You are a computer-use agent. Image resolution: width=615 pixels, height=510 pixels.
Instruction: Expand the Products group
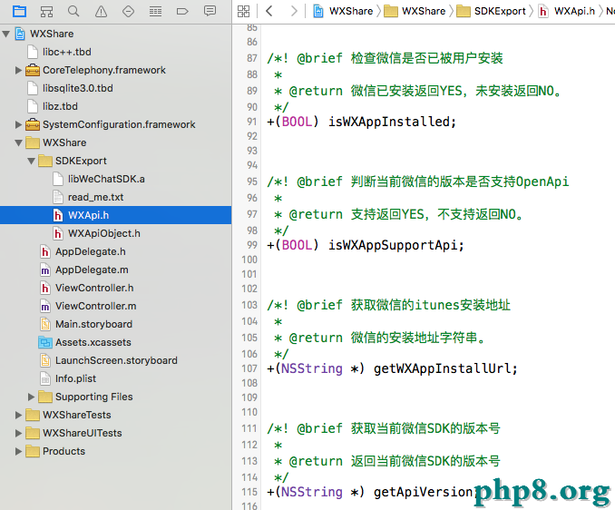(x=18, y=451)
